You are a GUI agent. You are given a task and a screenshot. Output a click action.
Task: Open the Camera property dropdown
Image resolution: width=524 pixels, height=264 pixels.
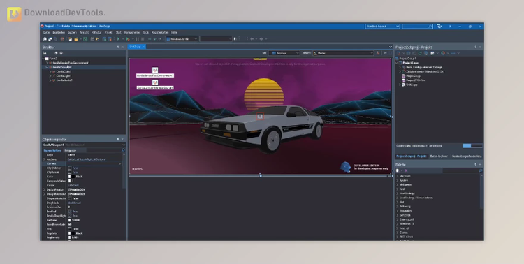(120, 163)
